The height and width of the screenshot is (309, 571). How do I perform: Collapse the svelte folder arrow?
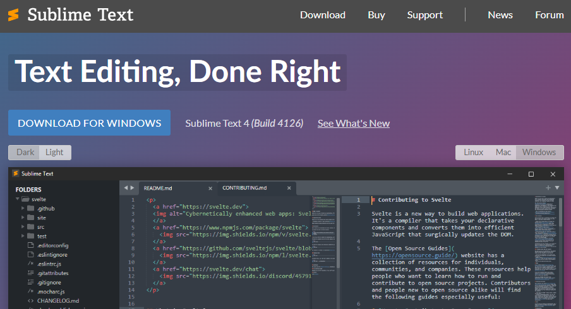pyautogui.click(x=17, y=199)
